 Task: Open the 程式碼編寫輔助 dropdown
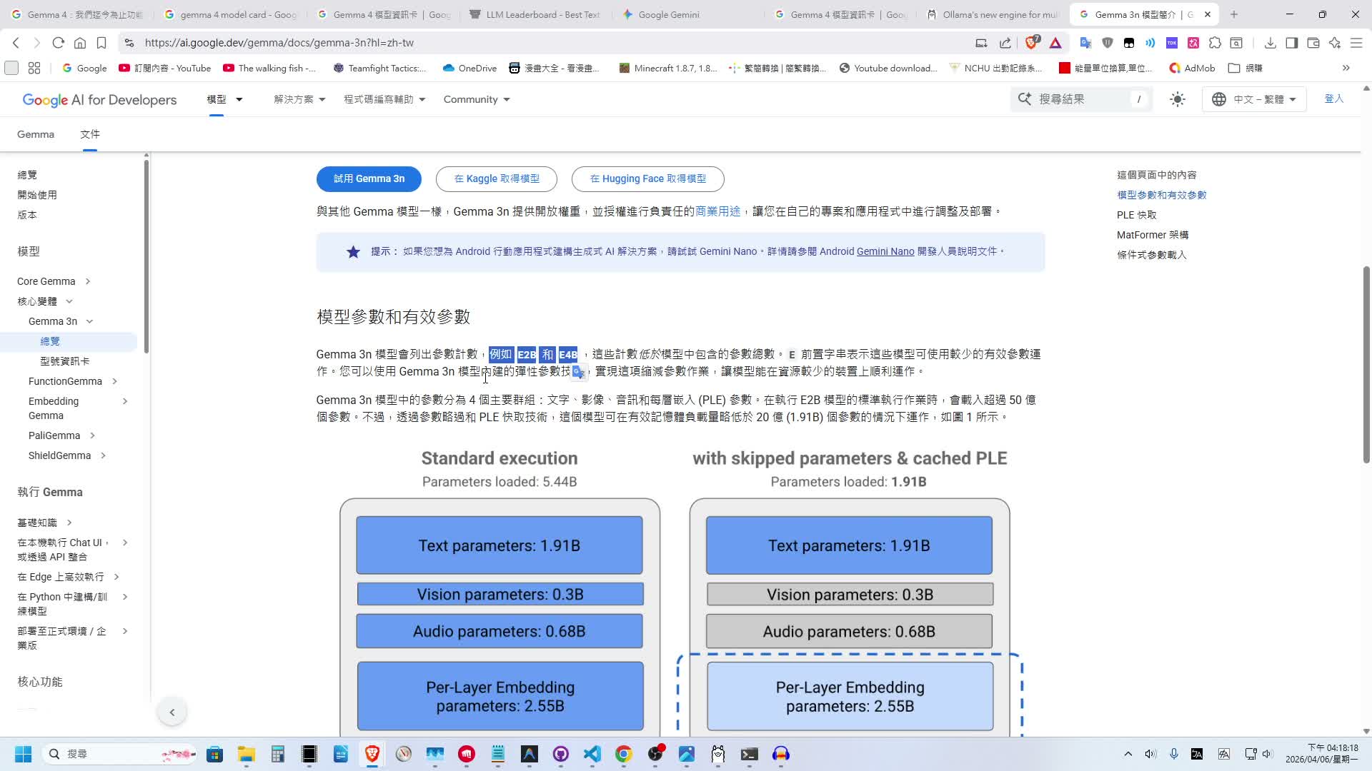[384, 99]
